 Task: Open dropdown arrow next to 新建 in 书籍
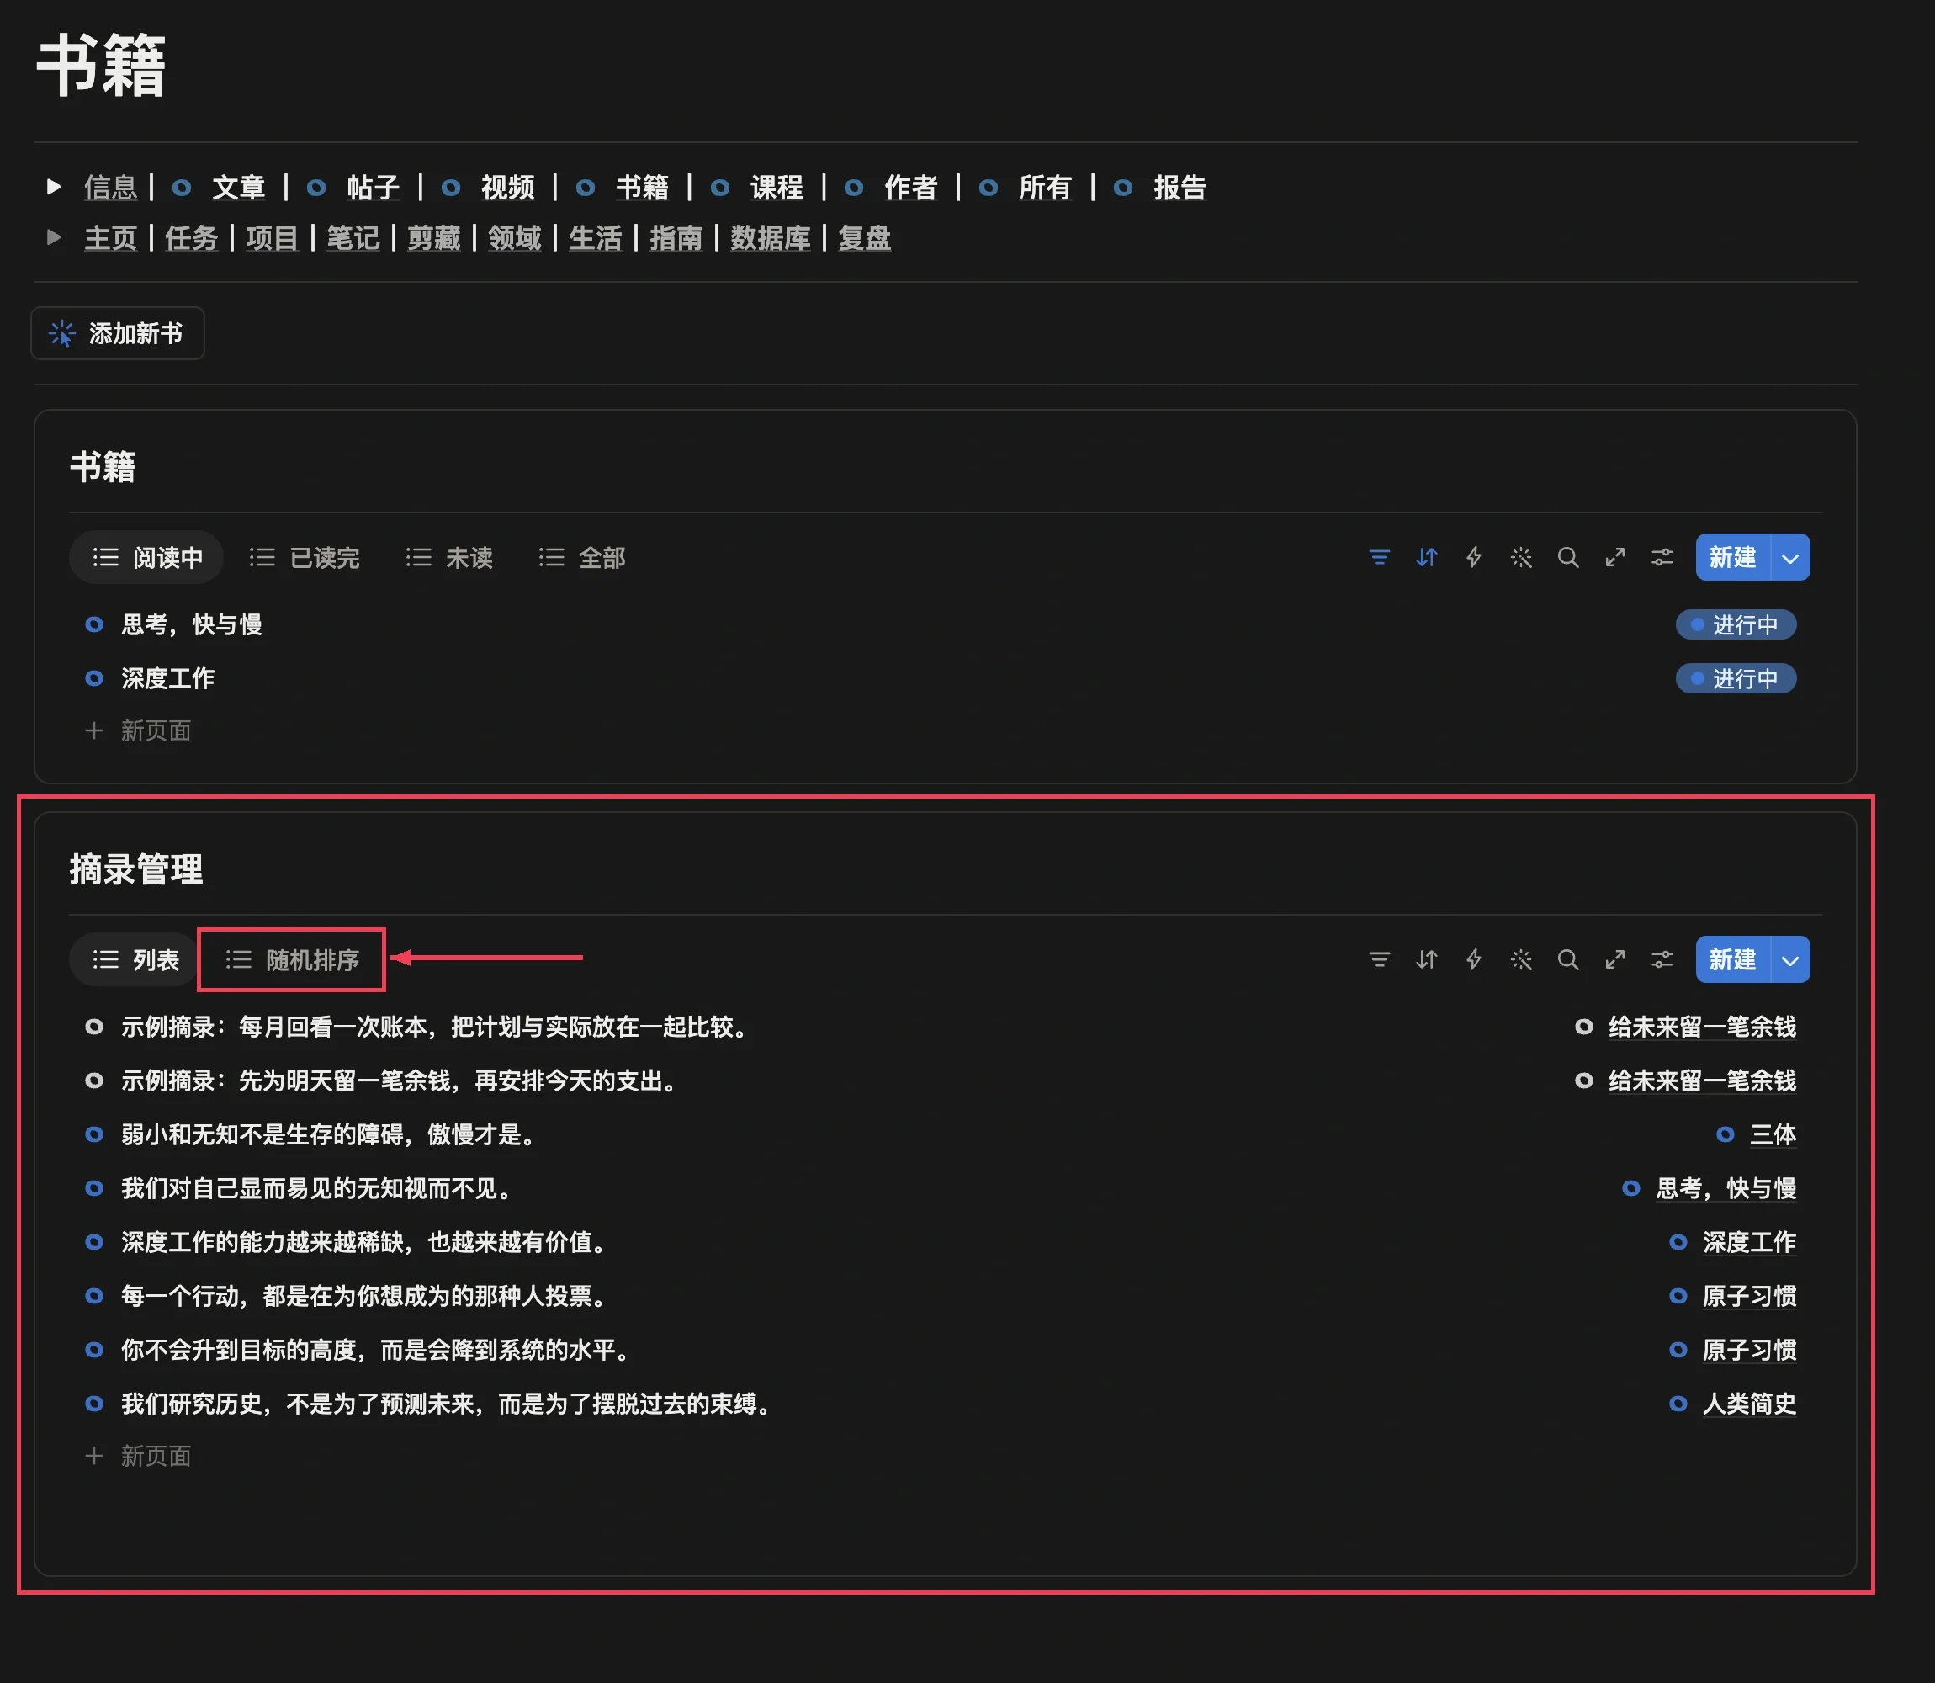(1790, 558)
